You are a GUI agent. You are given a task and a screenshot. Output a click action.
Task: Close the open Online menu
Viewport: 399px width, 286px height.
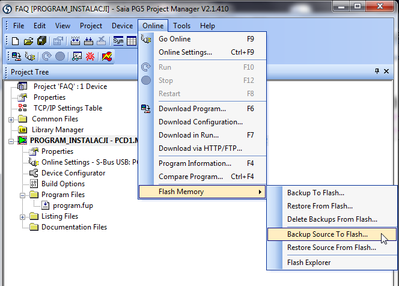point(153,26)
